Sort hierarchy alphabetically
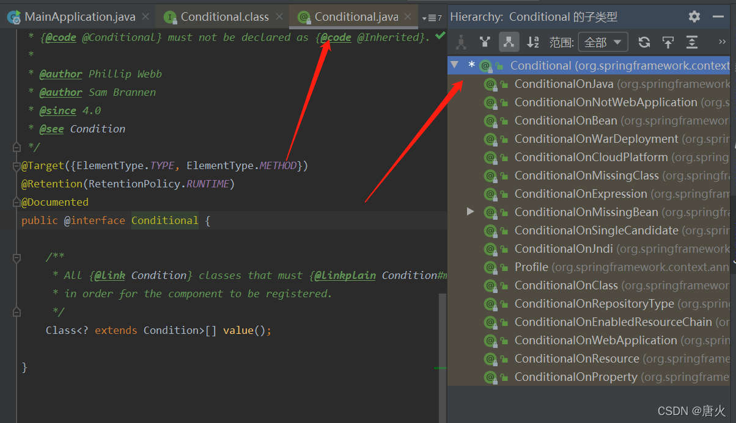Viewport: 736px width, 423px height. (533, 42)
